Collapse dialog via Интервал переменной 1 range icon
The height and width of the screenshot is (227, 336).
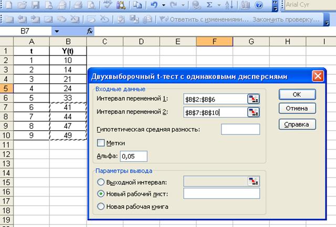tap(254, 98)
